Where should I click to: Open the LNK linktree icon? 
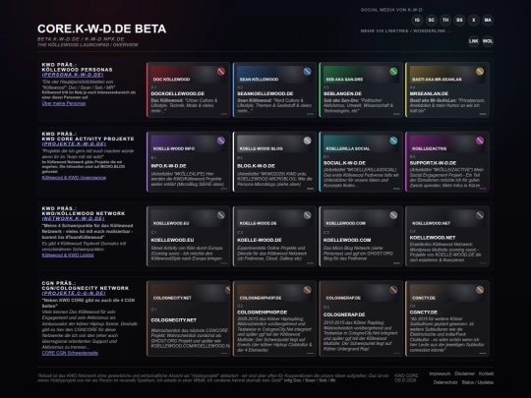pyautogui.click(x=473, y=41)
